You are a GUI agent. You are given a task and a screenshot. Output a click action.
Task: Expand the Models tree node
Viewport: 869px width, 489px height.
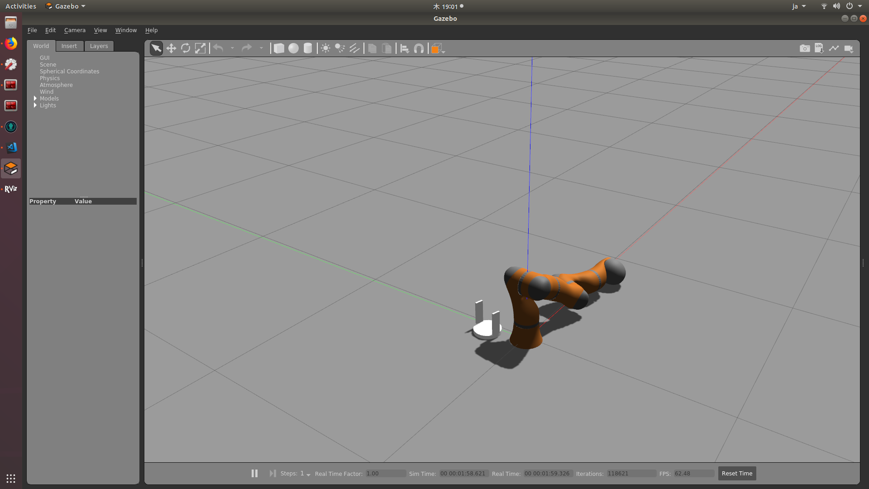[x=35, y=98]
